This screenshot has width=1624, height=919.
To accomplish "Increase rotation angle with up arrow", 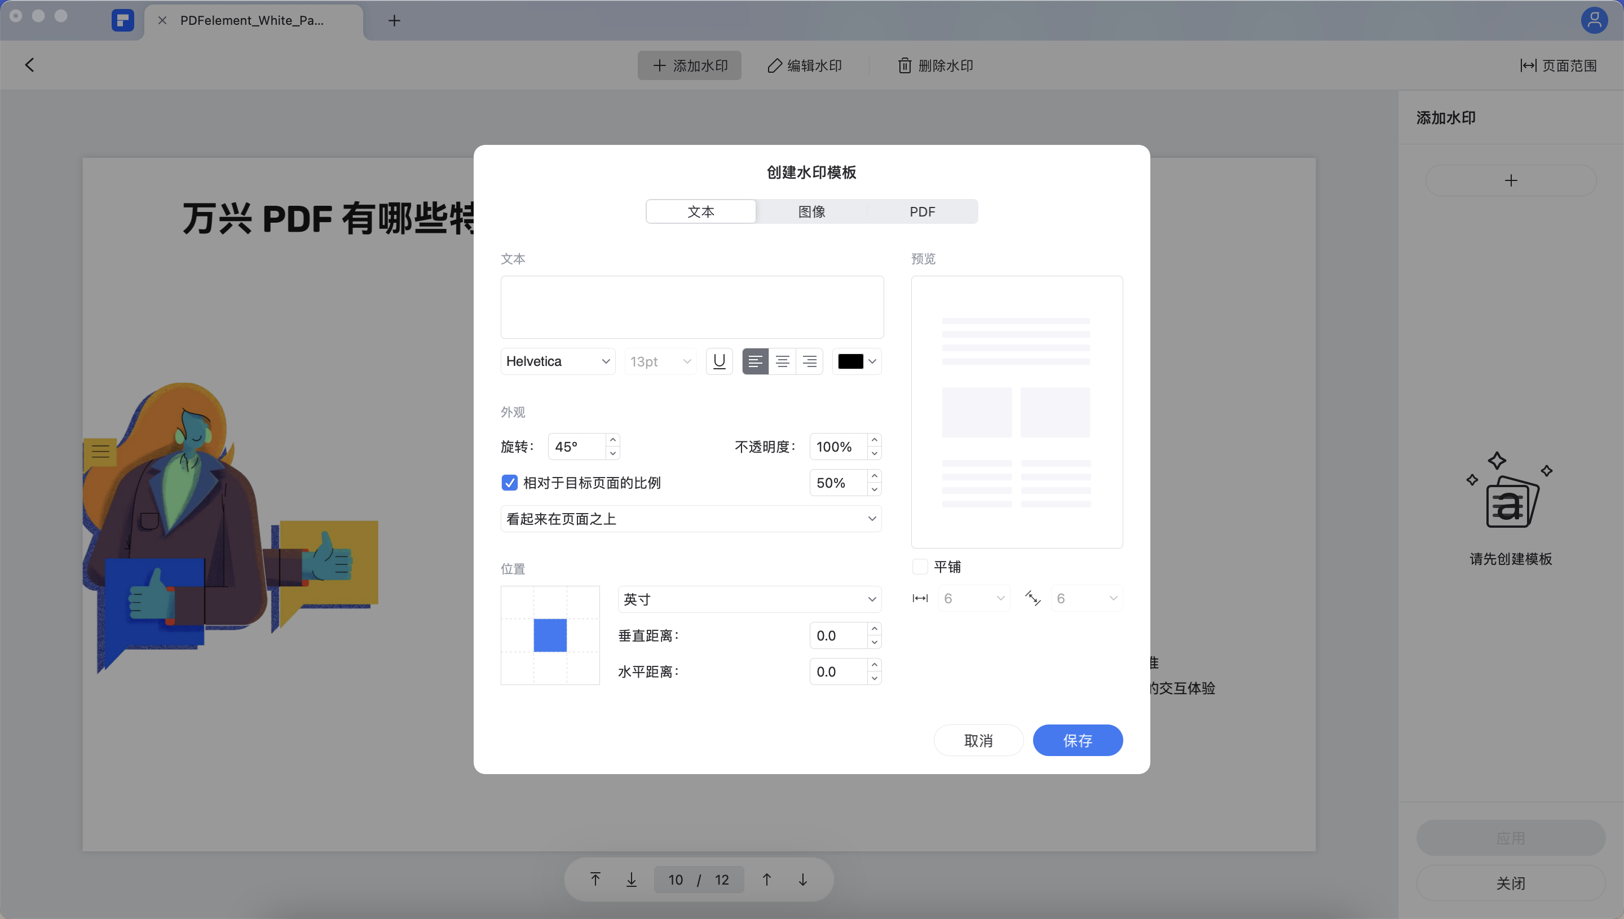I will click(612, 440).
